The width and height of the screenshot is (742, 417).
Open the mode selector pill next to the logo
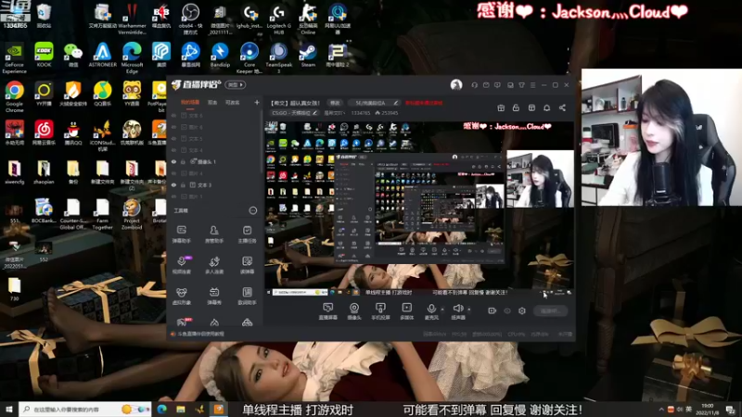point(235,84)
